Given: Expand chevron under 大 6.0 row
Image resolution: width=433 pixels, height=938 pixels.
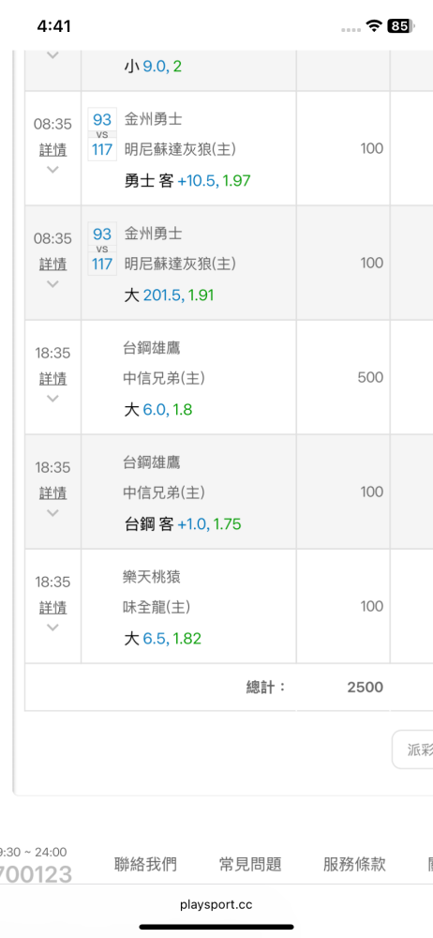Looking at the screenshot, I should [52, 399].
